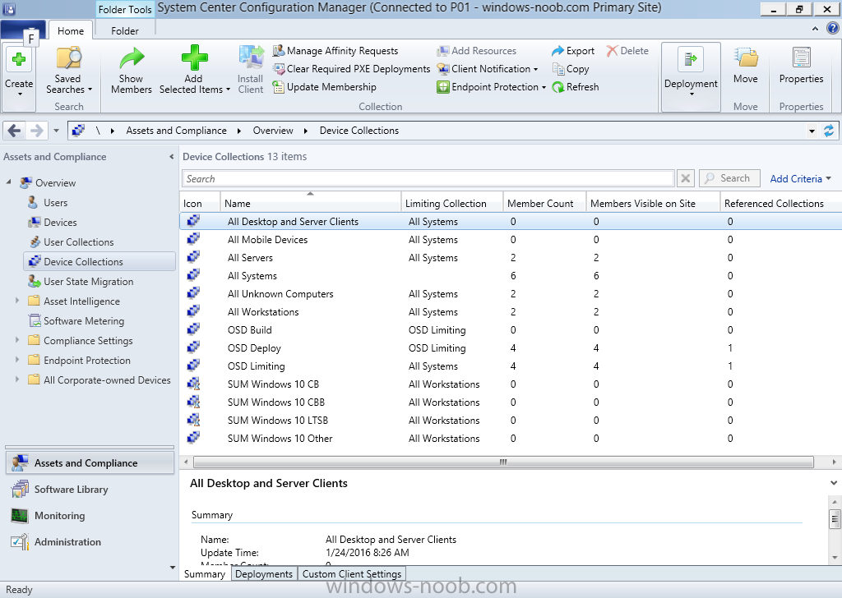
Task: Collapse the Overview tree node
Action: (x=8, y=182)
